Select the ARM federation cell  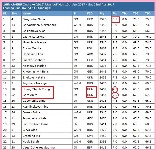pos(90,54)
